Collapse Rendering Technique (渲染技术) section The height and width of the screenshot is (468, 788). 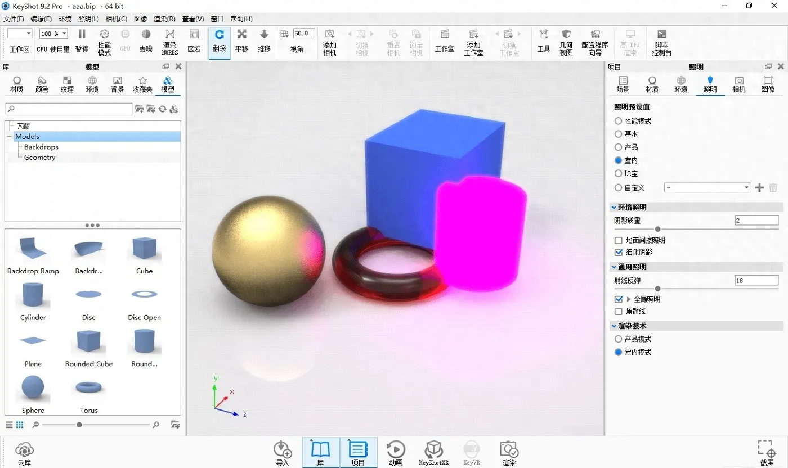614,326
